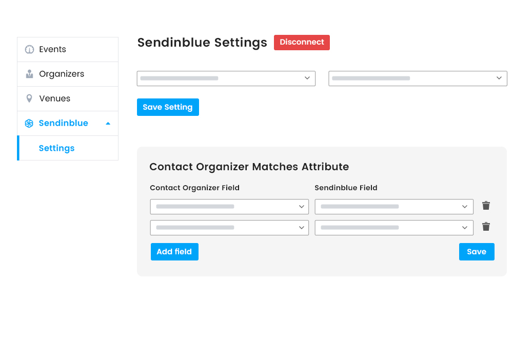Click the Venues location pin icon
The width and height of the screenshot is (513, 342).
(29, 98)
